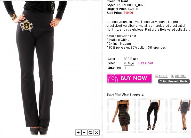
Task: Open the suggested black skinny pants thumbnail
Action: coord(153,115)
